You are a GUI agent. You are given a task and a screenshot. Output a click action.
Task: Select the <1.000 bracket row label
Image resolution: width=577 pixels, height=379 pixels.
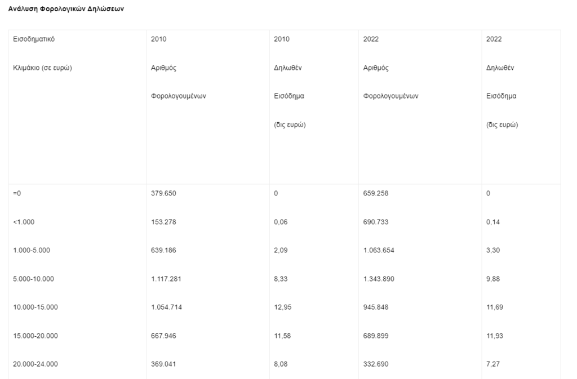(24, 222)
